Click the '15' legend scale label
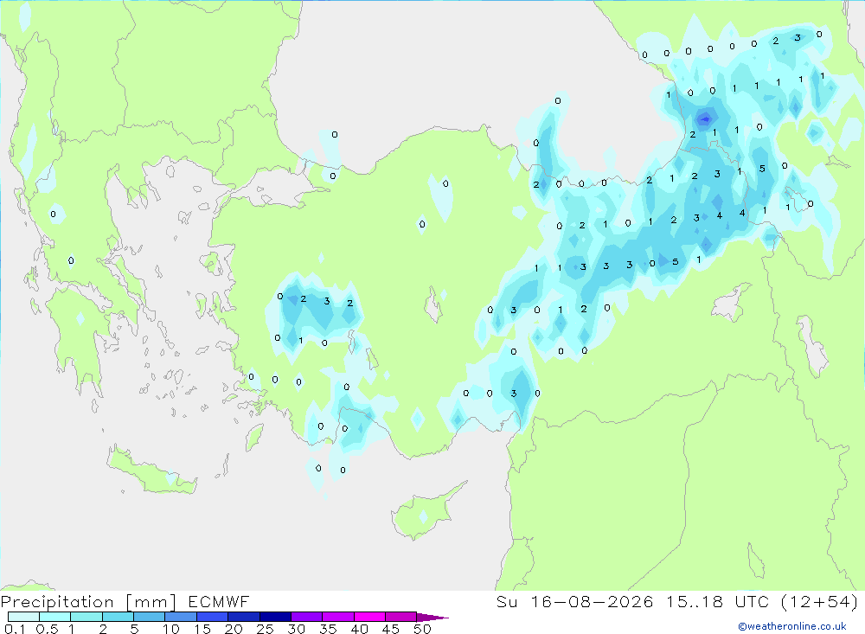 pos(202,629)
